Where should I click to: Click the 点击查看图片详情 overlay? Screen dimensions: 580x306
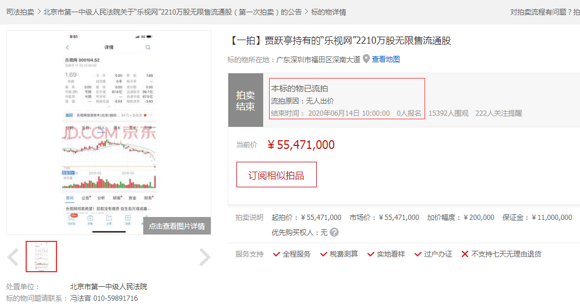pos(177,226)
